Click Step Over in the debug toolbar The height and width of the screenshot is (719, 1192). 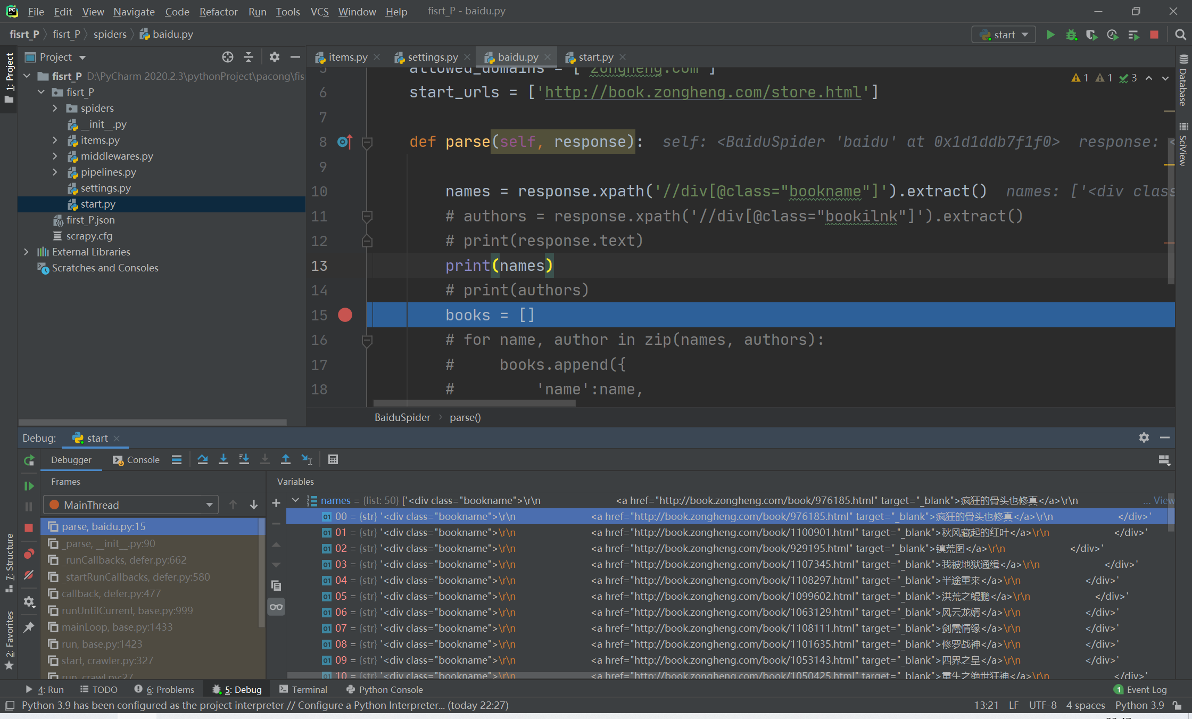(x=202, y=459)
